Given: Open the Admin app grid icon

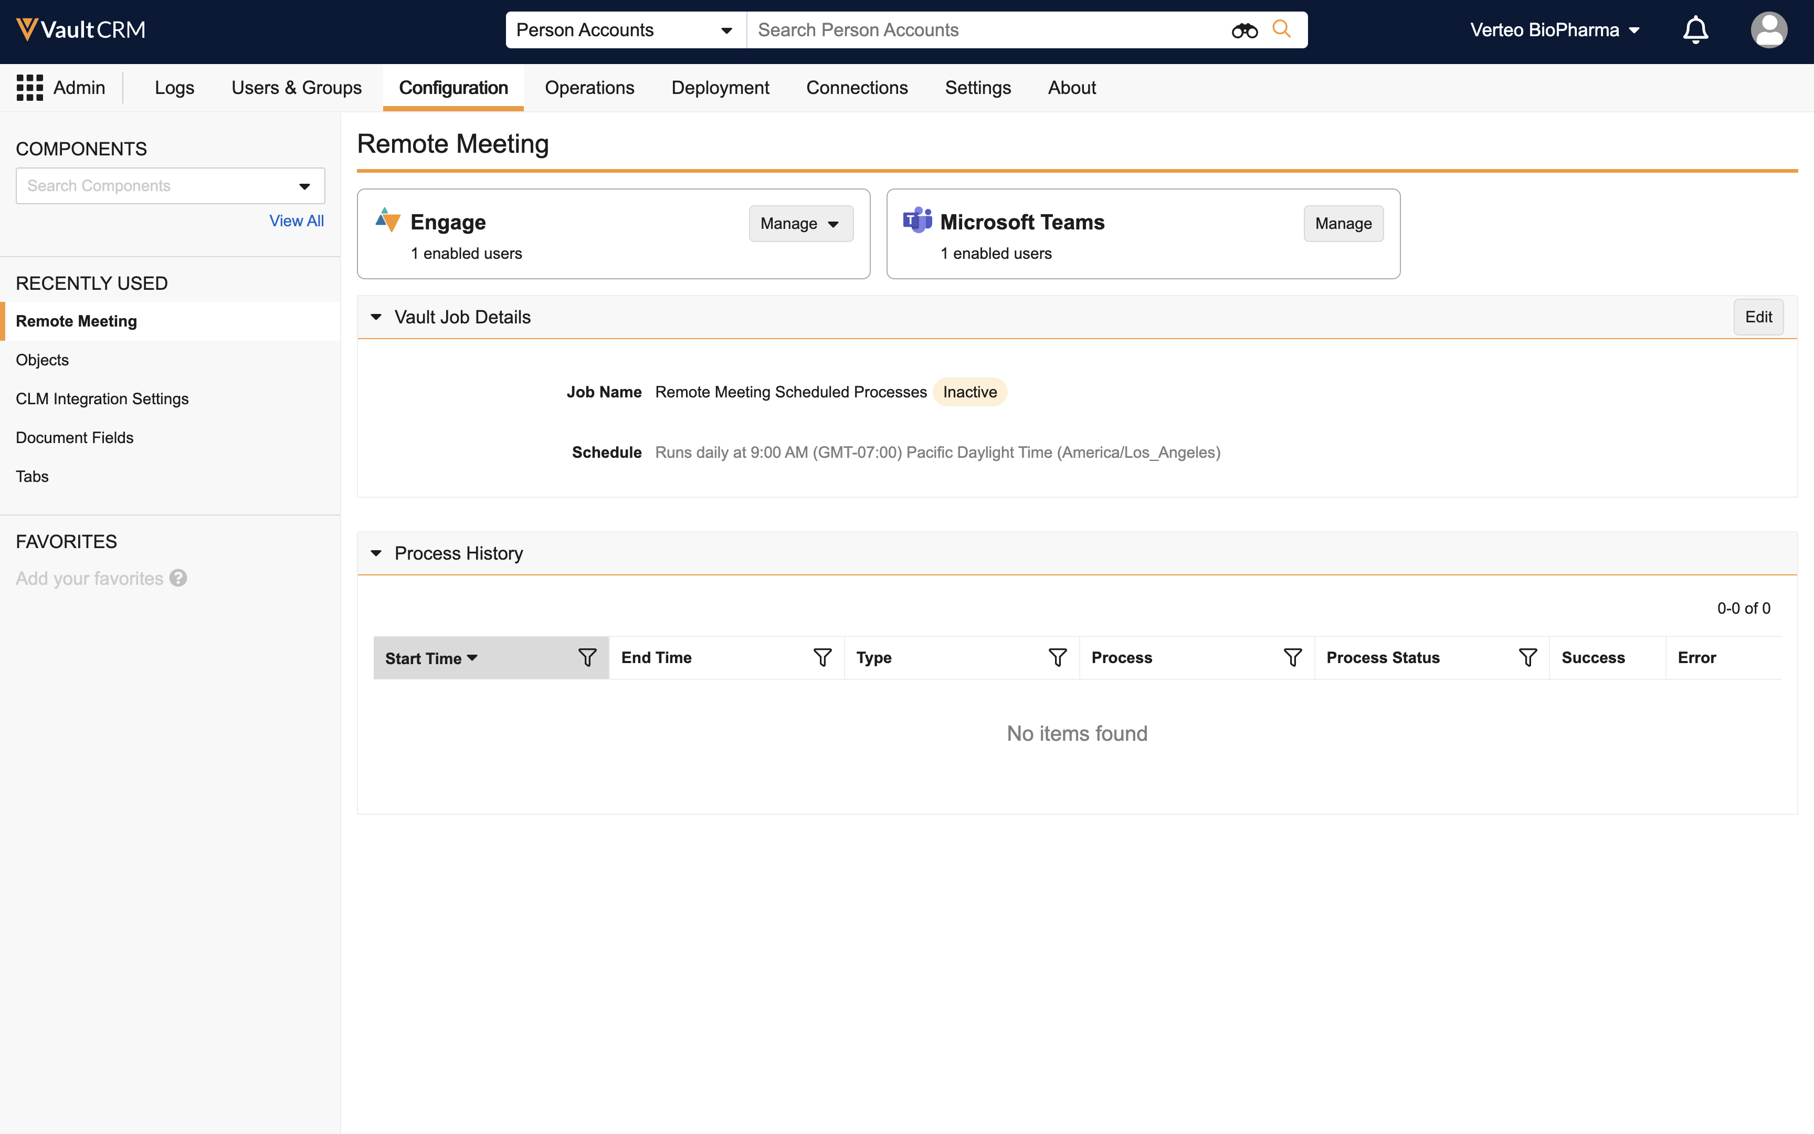Looking at the screenshot, I should tap(30, 88).
